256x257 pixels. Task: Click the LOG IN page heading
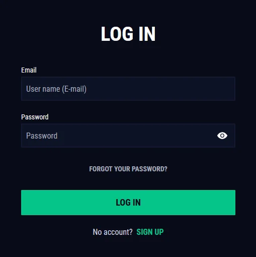128,34
